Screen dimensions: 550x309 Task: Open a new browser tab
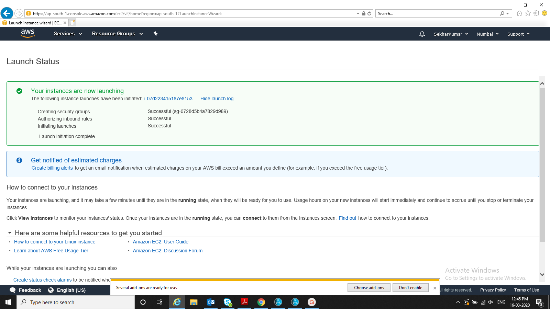[x=72, y=23]
